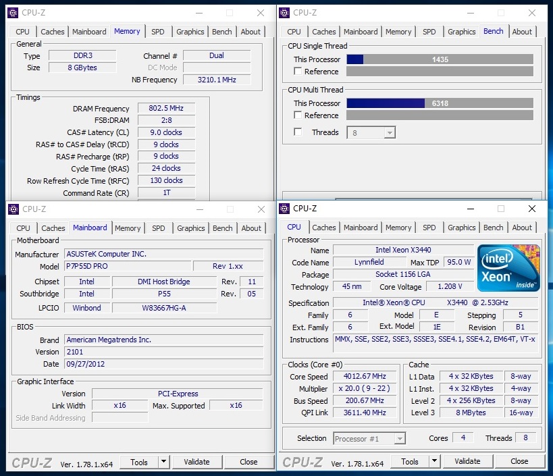553x476 pixels.
Task: Expand Tools dropdown arrow in CPU window
Action: point(435,461)
